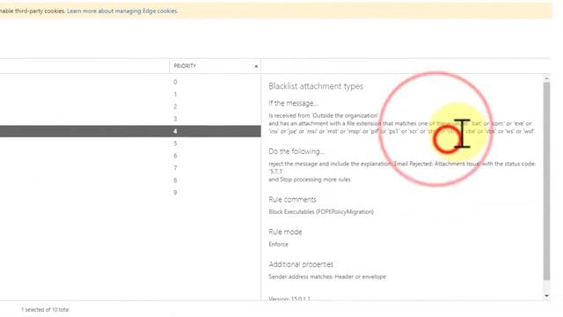The image size is (563, 317).
Task: Click 'Sender address matches: Header or envelope'
Action: [327, 276]
